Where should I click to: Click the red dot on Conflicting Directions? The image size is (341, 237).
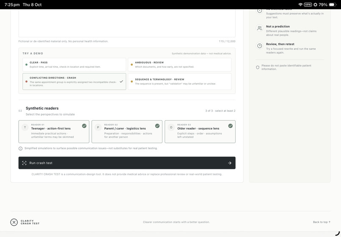pyautogui.click(x=26, y=82)
